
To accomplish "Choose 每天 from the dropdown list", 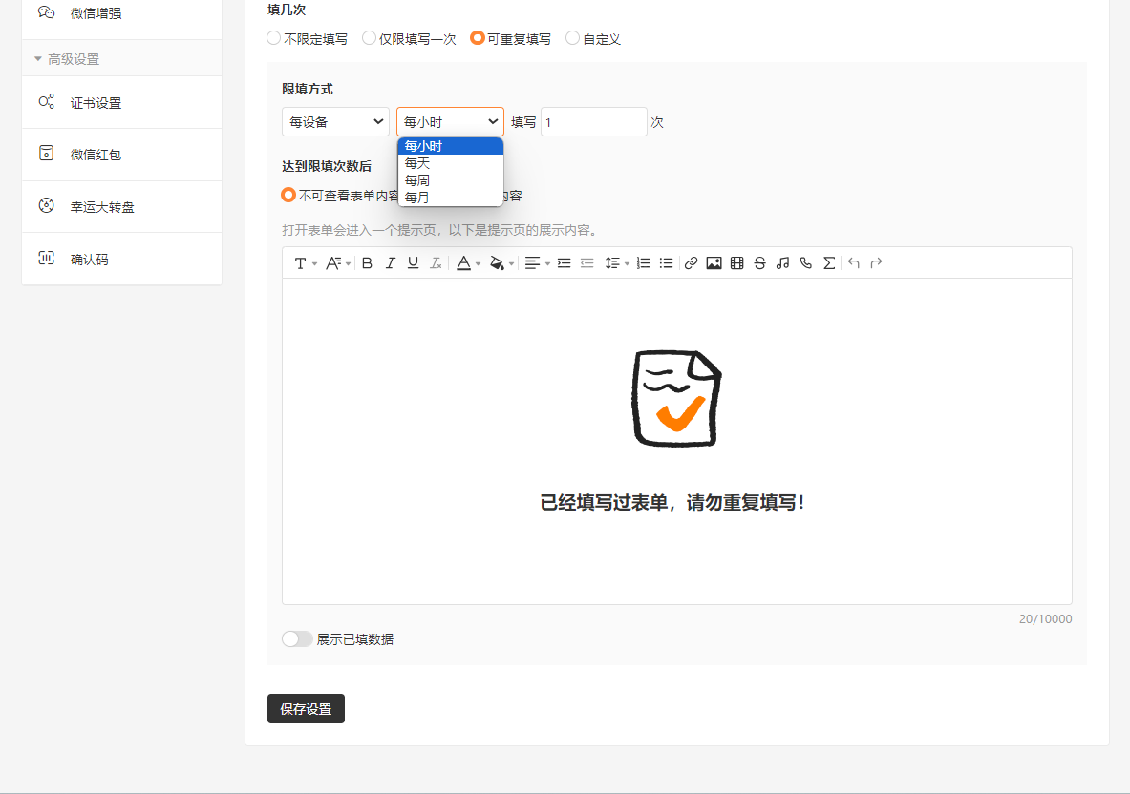I will pyautogui.click(x=451, y=163).
